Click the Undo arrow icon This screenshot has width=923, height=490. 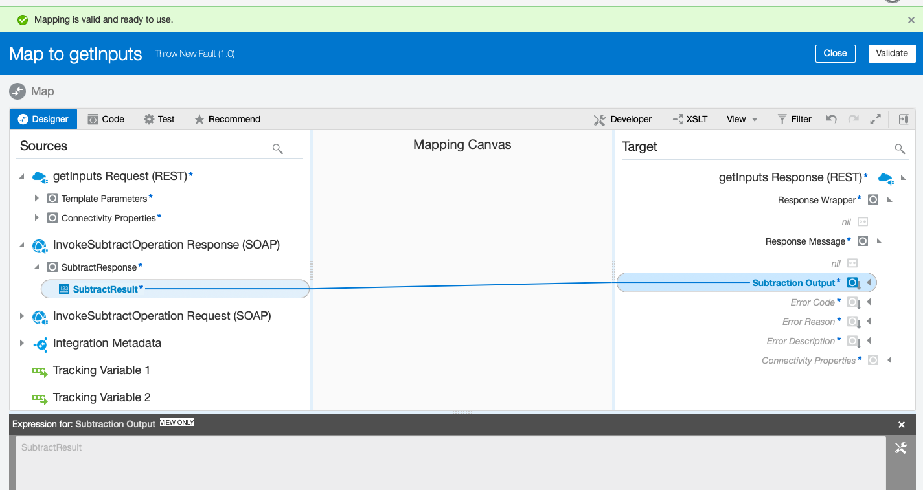(x=831, y=119)
